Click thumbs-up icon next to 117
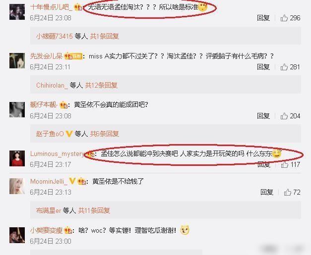 (284, 164)
